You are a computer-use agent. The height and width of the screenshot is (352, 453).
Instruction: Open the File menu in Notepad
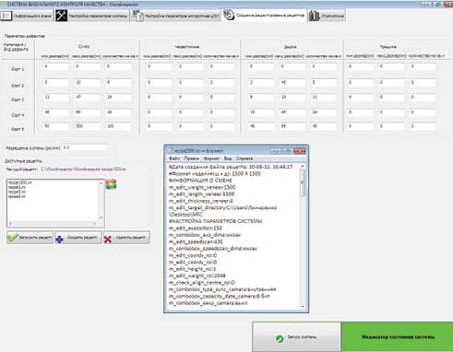click(x=174, y=158)
